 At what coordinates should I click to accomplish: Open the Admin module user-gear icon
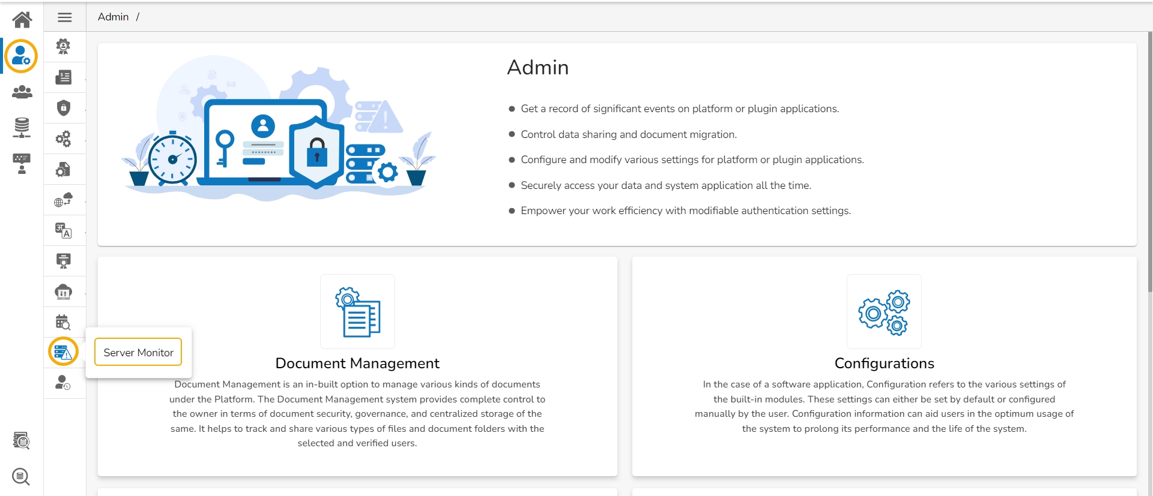[x=21, y=56]
